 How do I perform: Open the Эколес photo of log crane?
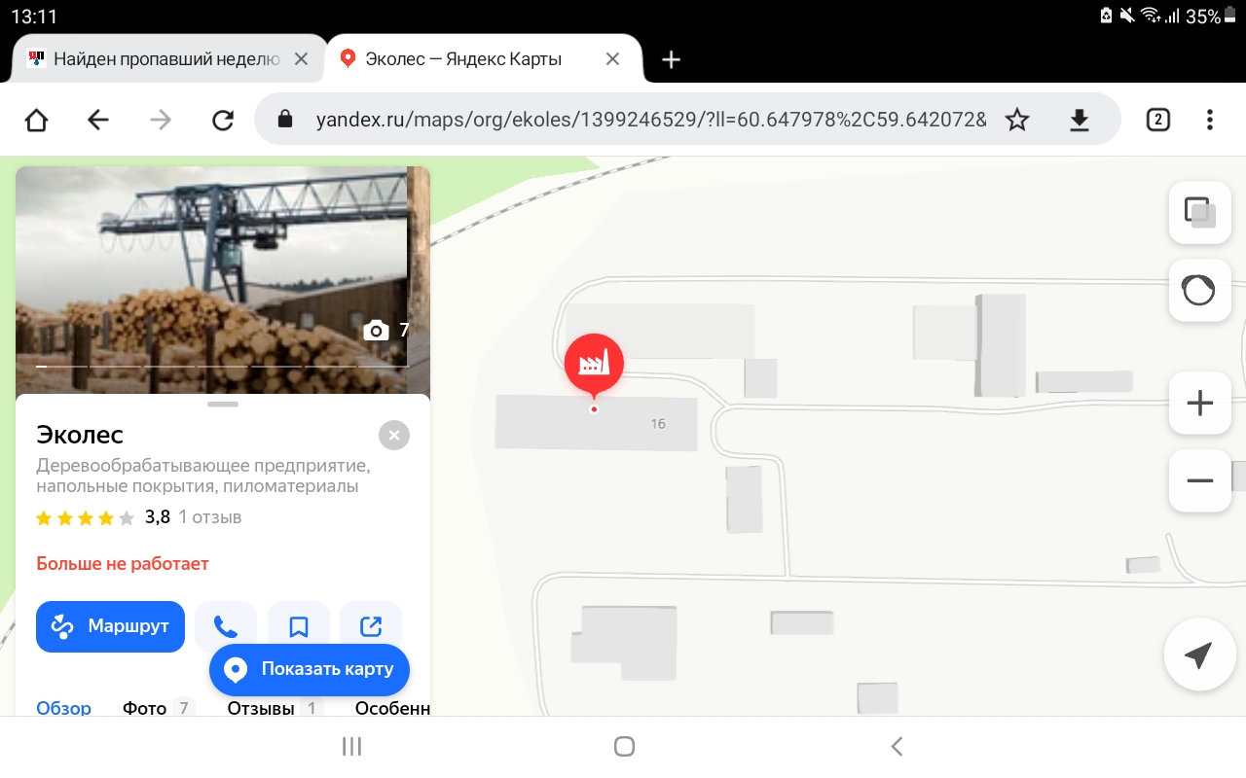211,280
